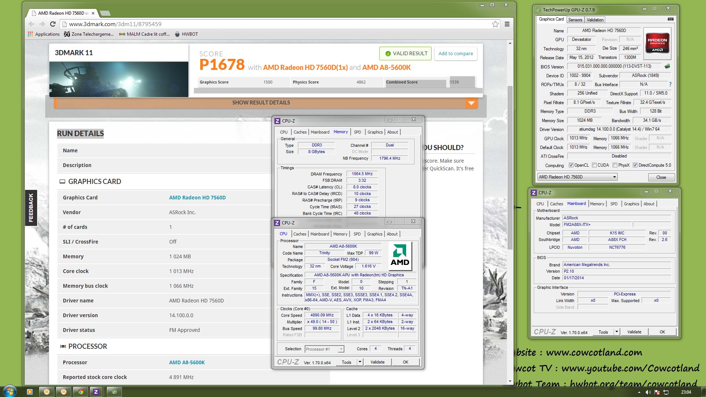The height and width of the screenshot is (397, 706).
Task: Switch to CPU-Z from the taskbar
Action: pos(96,392)
